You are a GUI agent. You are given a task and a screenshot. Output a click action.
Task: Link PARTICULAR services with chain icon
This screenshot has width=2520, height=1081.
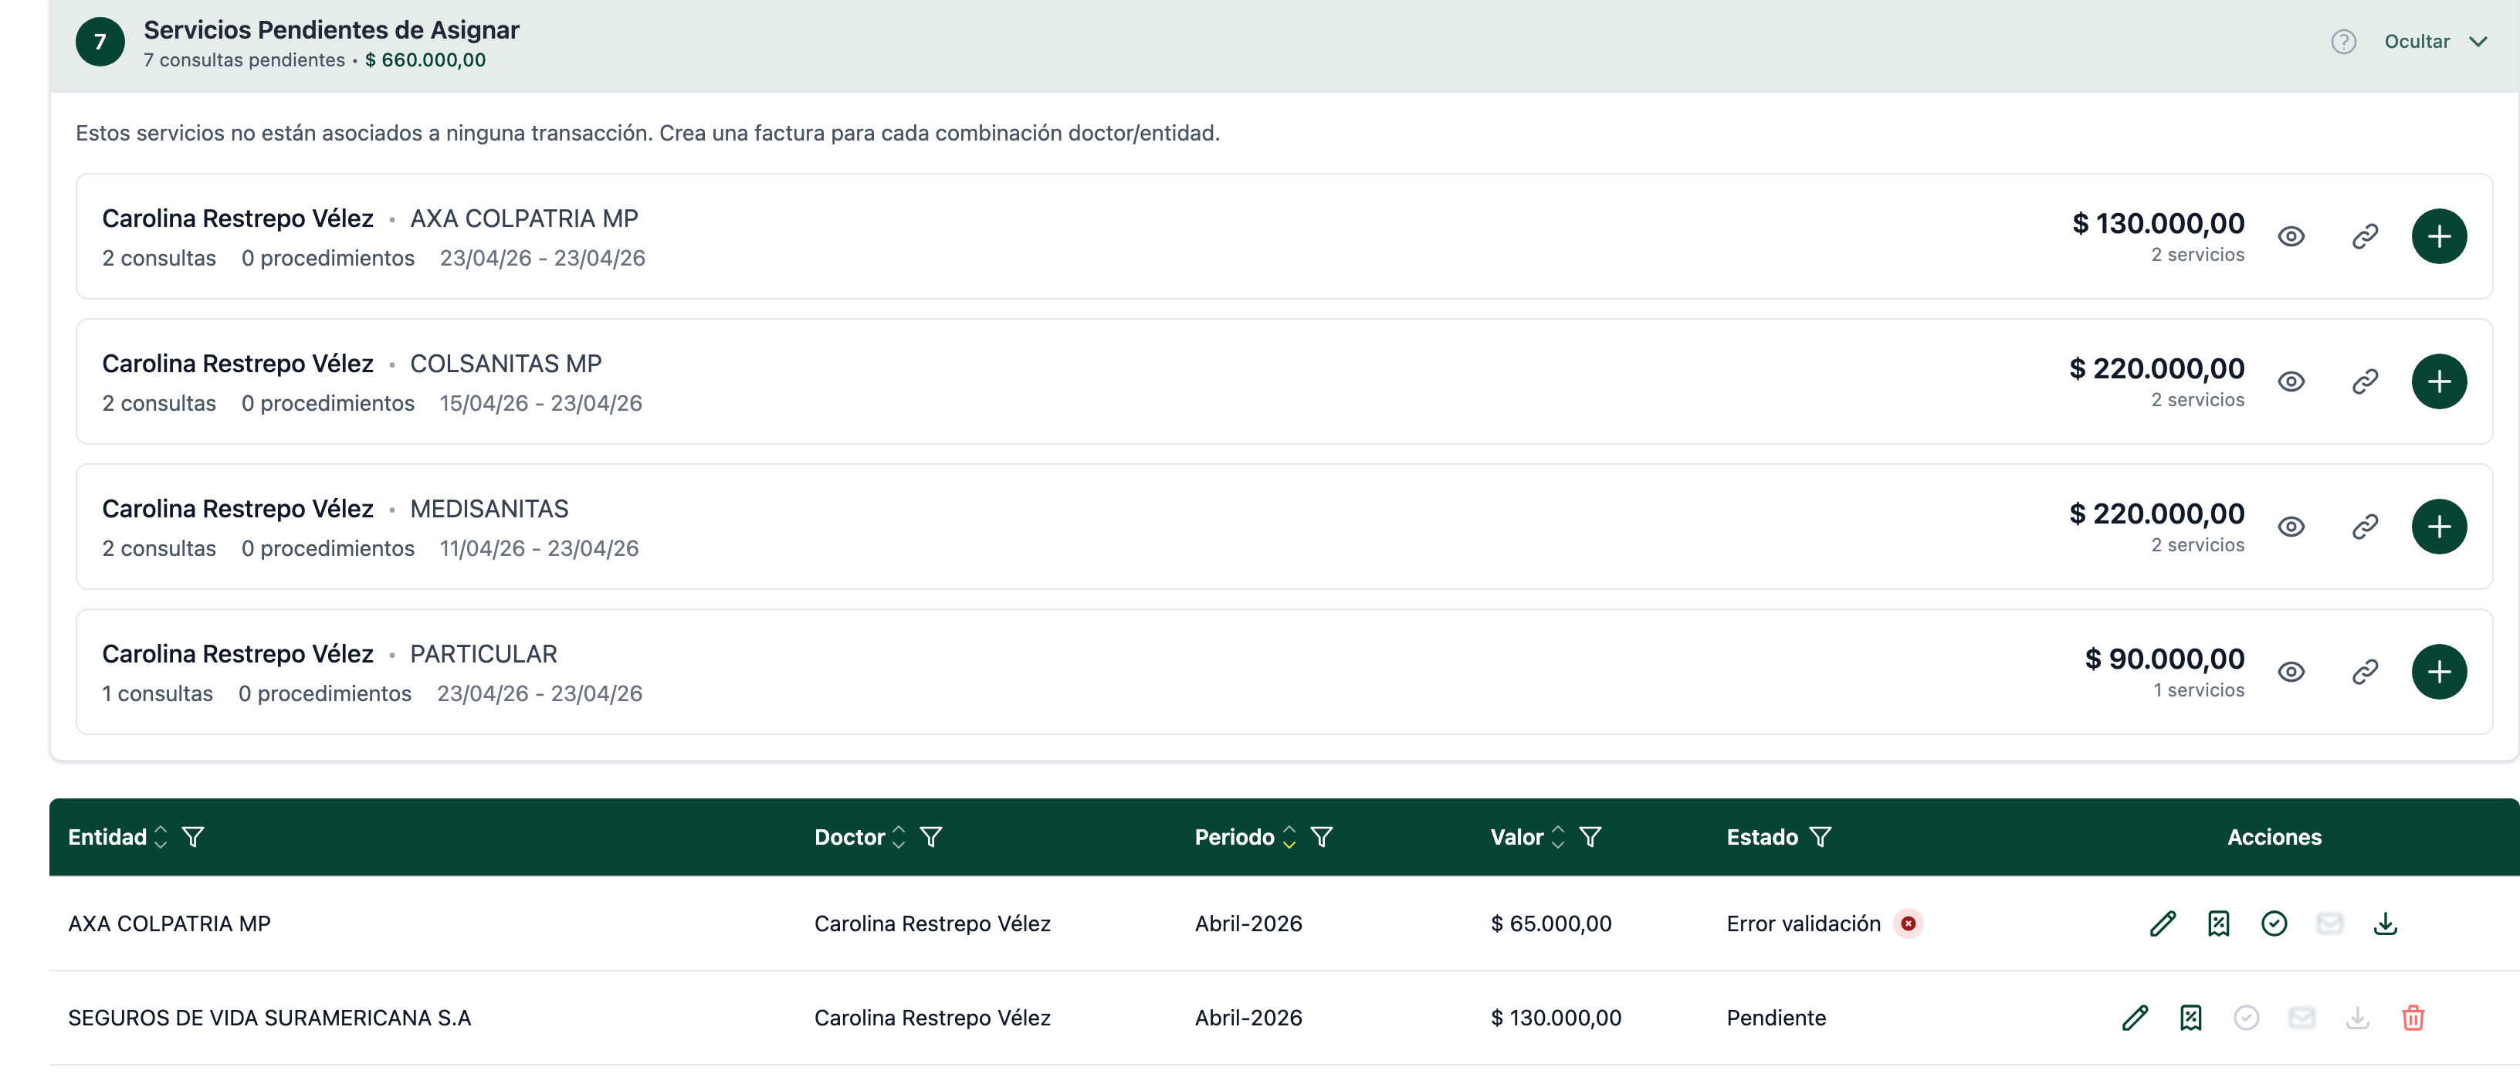(2366, 672)
